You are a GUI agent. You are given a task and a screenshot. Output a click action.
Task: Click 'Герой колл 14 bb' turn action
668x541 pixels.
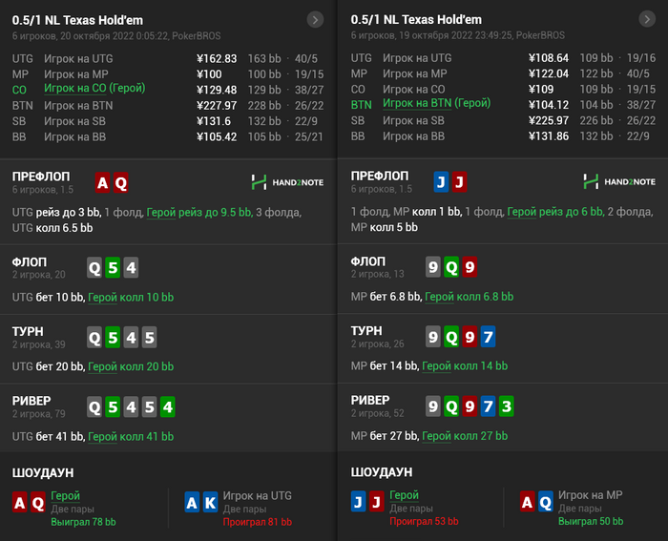(x=465, y=366)
